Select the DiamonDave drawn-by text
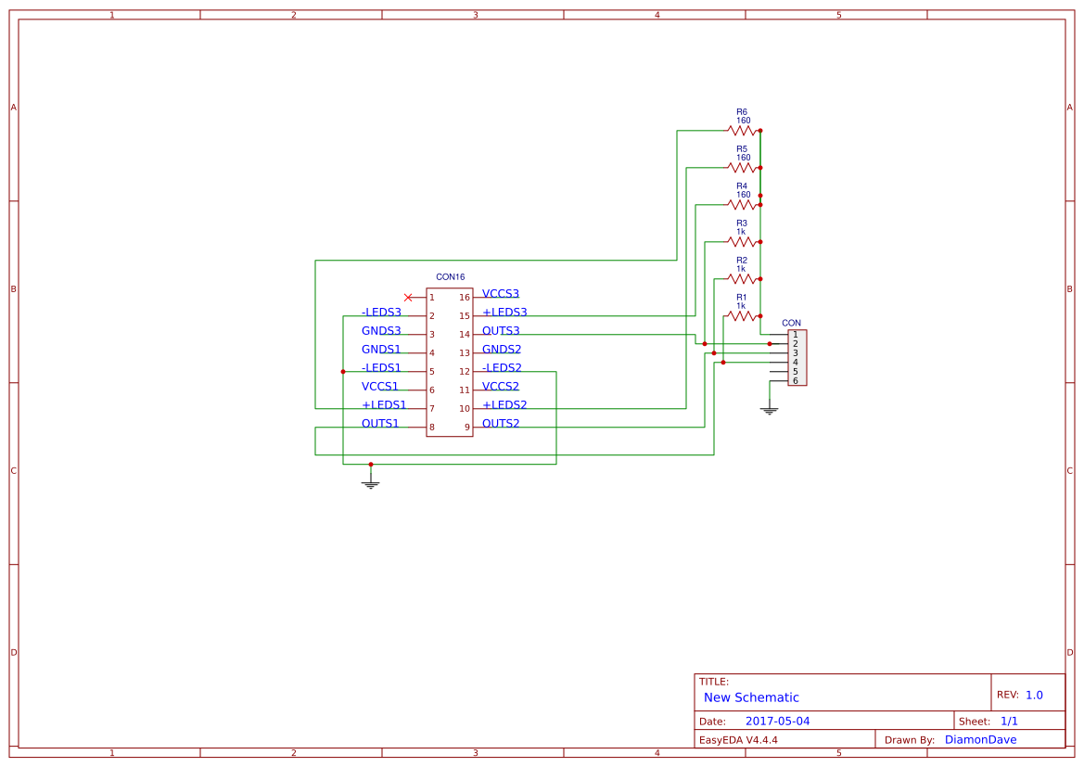The image size is (1084, 767). click(979, 739)
